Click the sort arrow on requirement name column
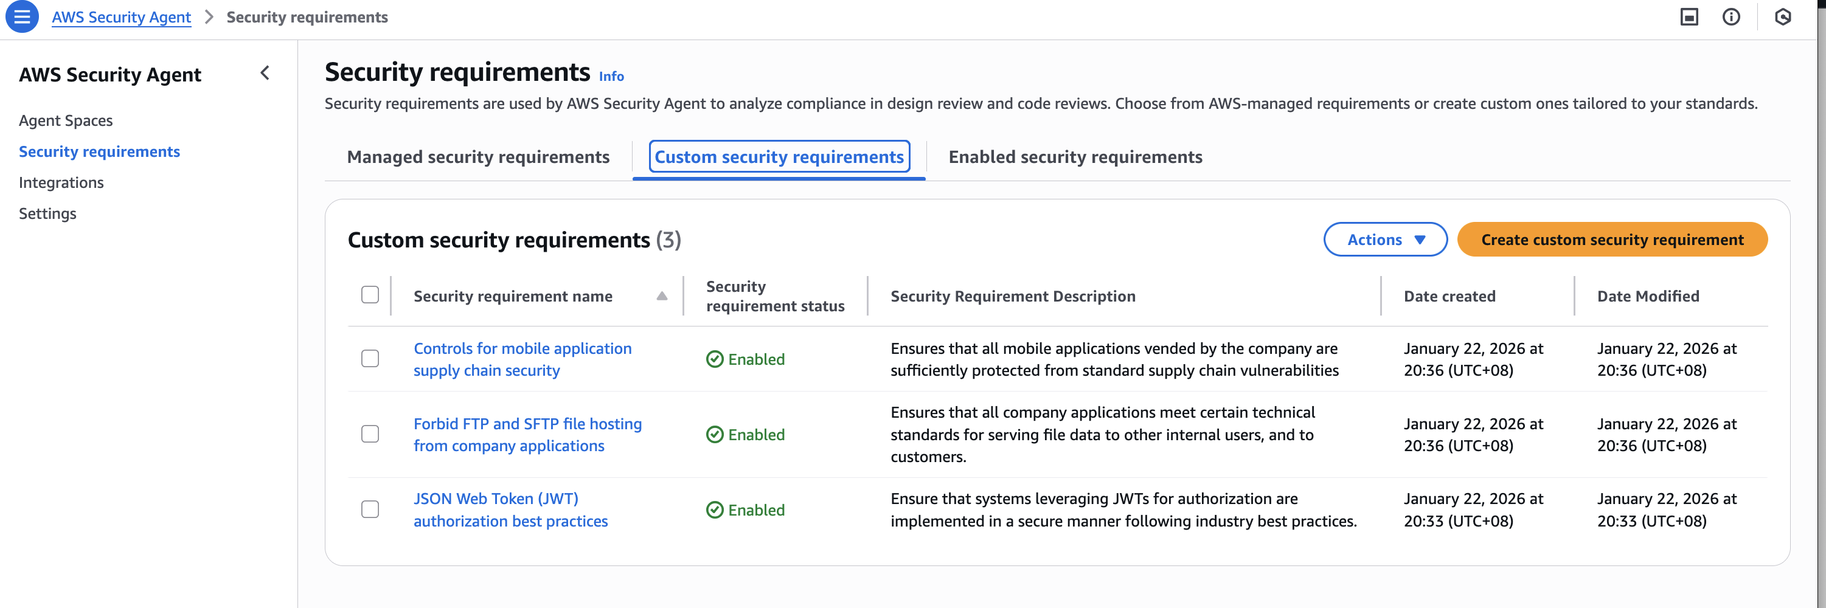Screen dimensions: 1826x608 point(661,296)
